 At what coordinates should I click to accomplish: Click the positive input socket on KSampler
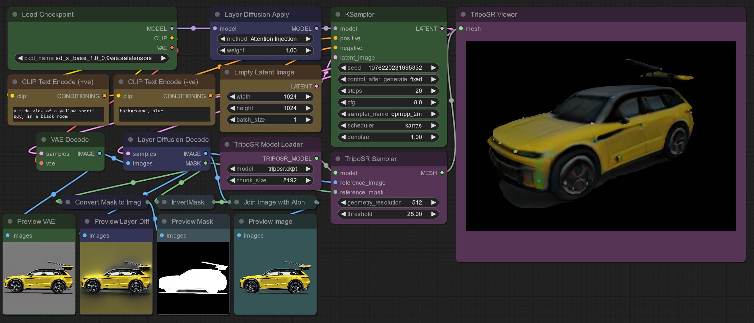click(x=335, y=38)
